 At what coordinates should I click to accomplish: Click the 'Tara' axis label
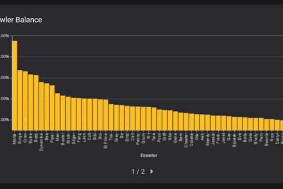pyautogui.click(x=154, y=138)
